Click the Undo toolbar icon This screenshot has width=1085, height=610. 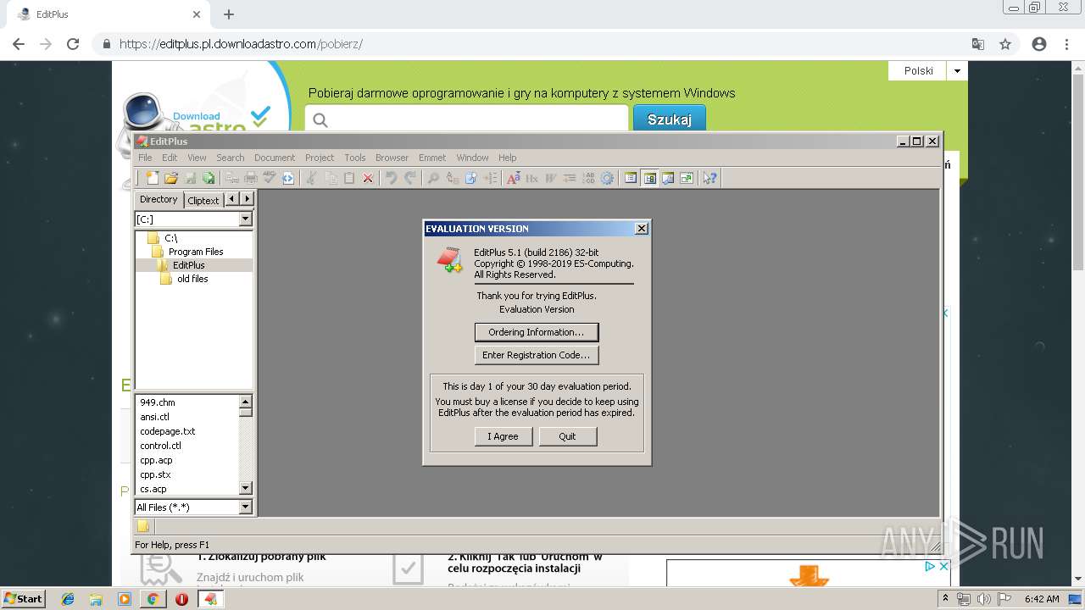pos(391,178)
